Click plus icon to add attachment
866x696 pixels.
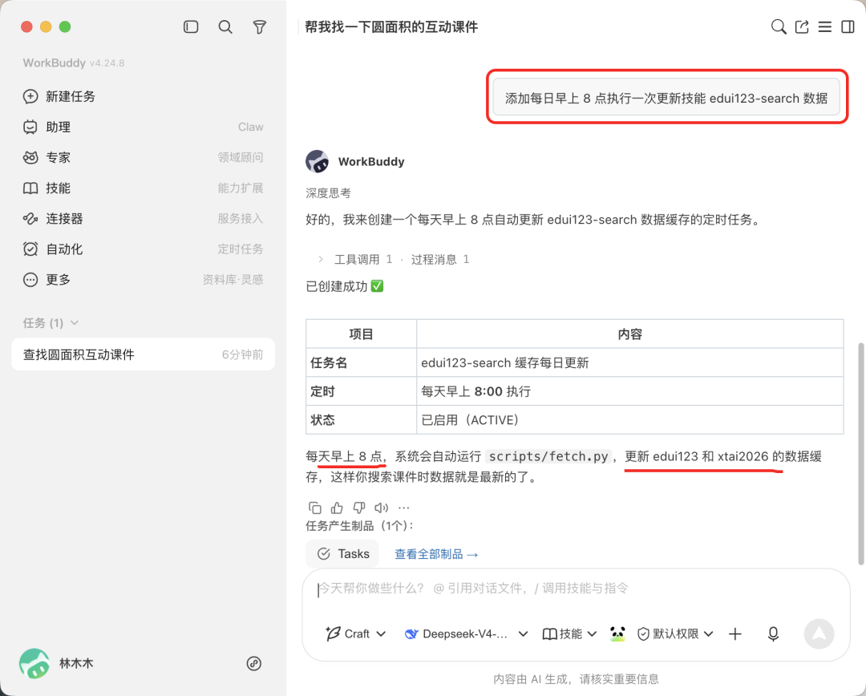pyautogui.click(x=735, y=634)
